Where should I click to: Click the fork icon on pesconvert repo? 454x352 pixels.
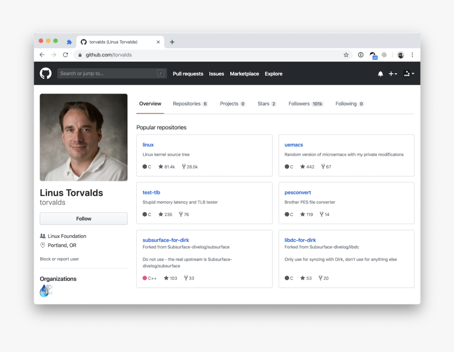321,214
